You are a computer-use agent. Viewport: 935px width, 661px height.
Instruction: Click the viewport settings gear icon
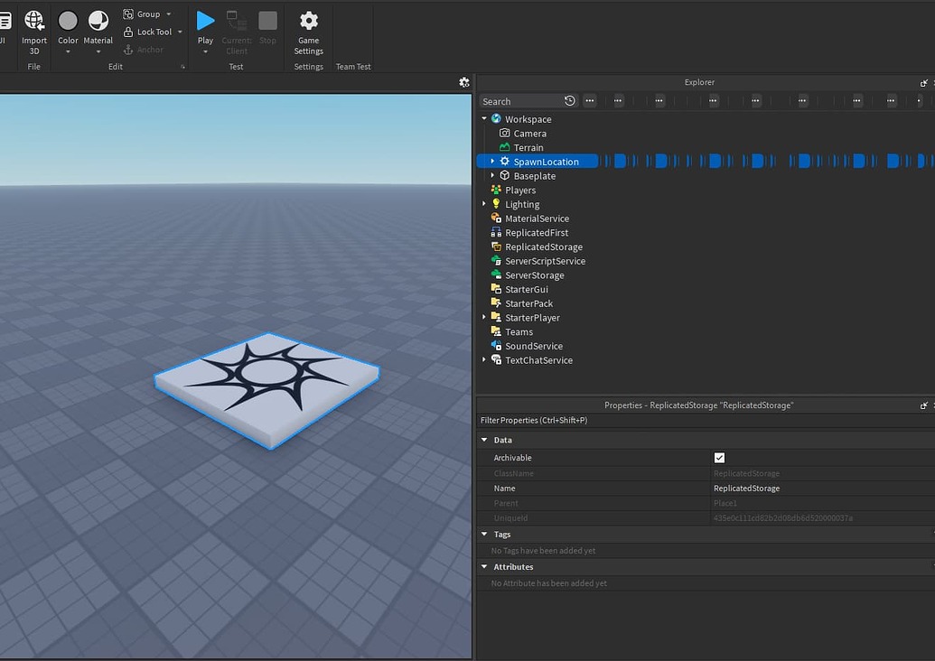(464, 81)
